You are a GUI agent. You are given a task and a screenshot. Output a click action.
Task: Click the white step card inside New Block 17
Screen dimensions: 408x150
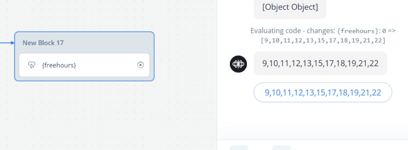pos(84,65)
